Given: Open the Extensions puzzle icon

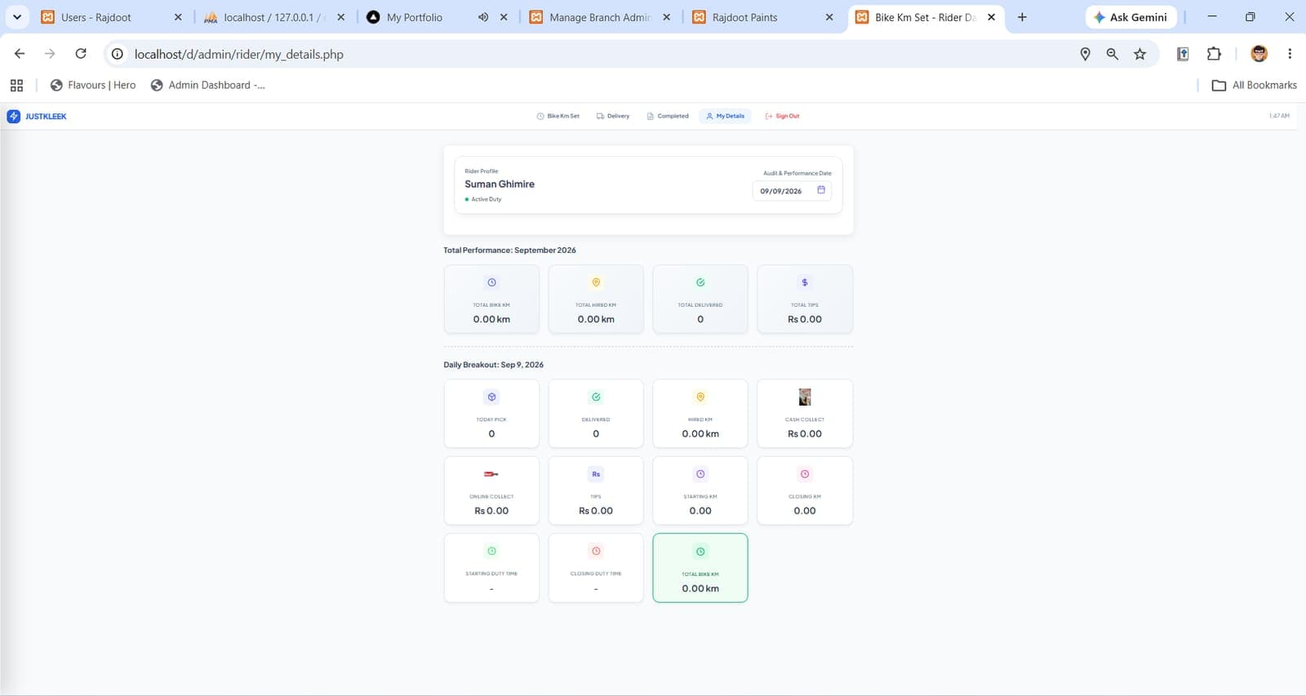Looking at the screenshot, I should coord(1214,54).
